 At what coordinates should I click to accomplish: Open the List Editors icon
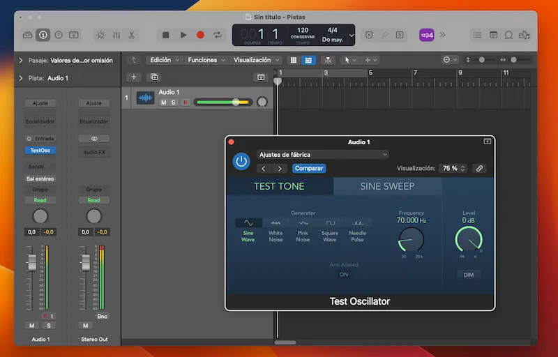pyautogui.click(x=477, y=35)
